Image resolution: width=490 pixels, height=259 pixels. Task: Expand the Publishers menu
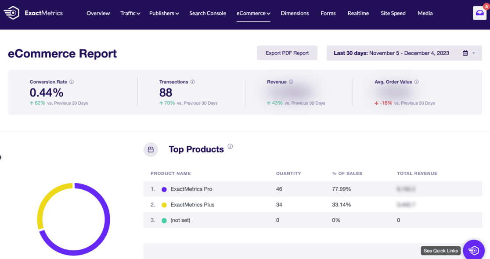(164, 13)
